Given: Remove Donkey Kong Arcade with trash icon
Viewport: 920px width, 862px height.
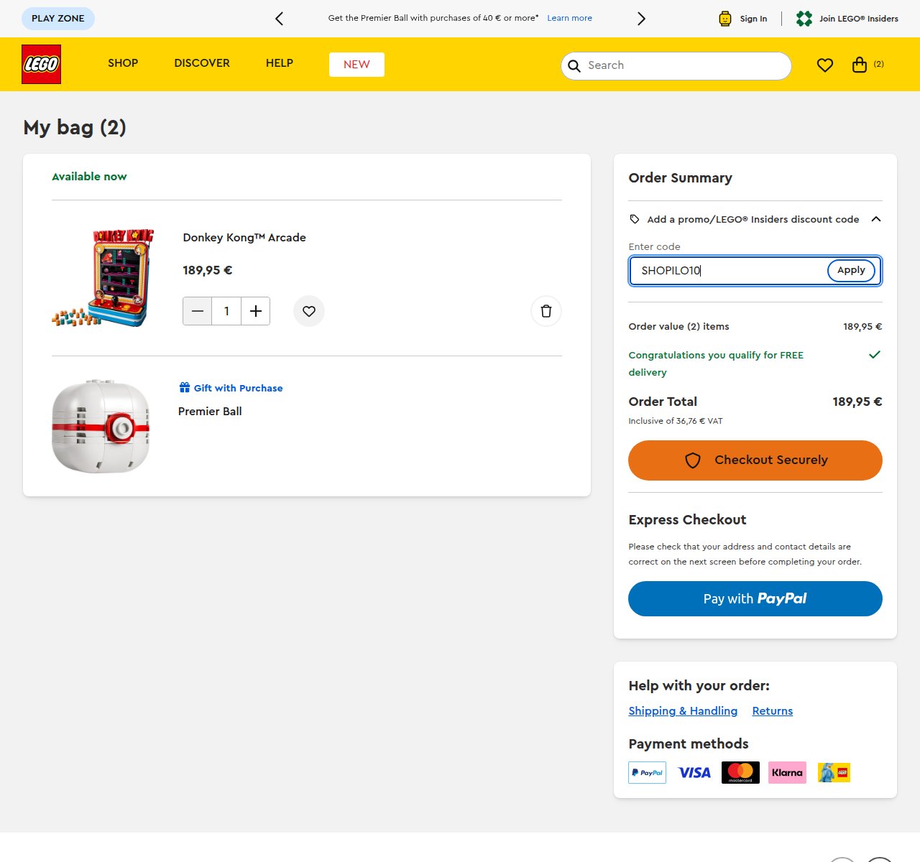Looking at the screenshot, I should 546,311.
